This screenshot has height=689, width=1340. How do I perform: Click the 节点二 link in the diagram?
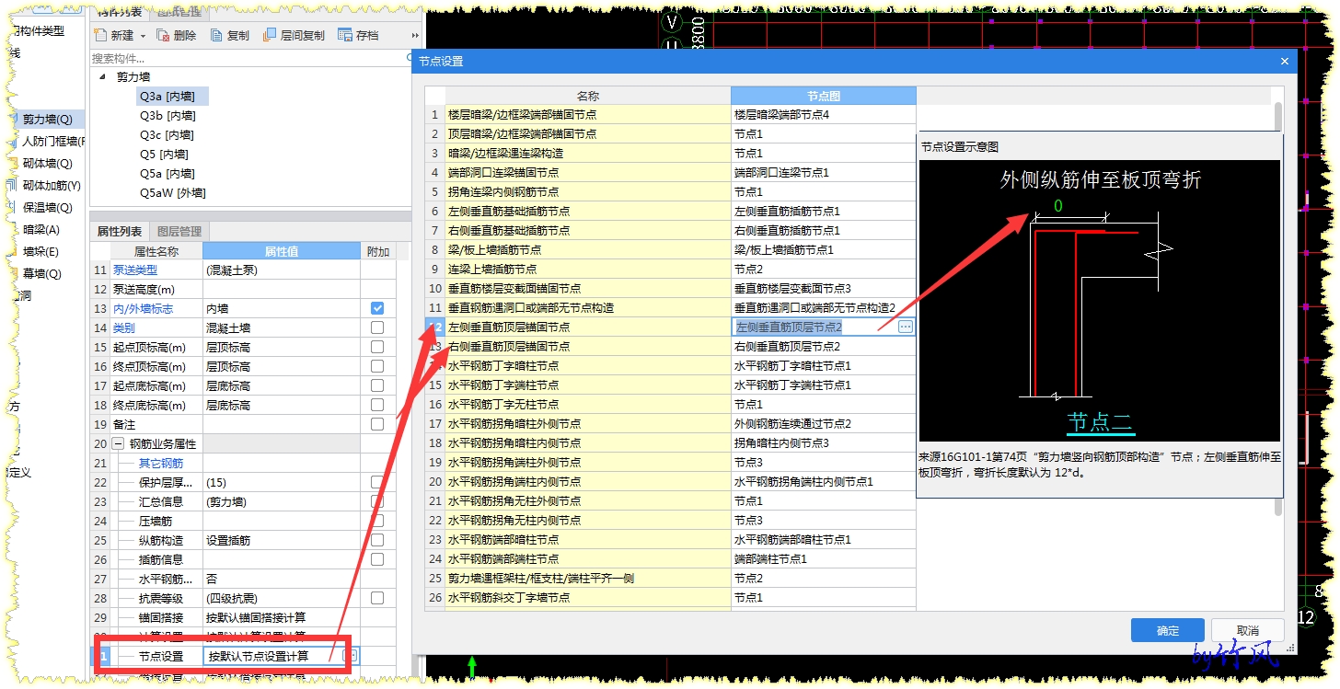1101,422
